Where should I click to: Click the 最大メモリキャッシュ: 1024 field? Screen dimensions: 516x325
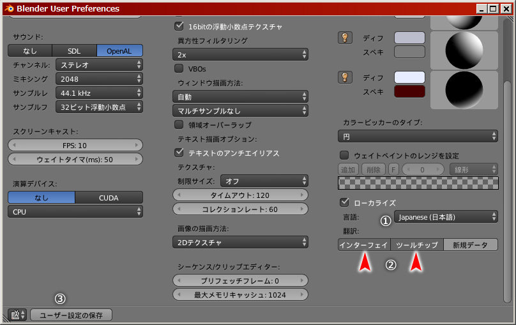(240, 295)
